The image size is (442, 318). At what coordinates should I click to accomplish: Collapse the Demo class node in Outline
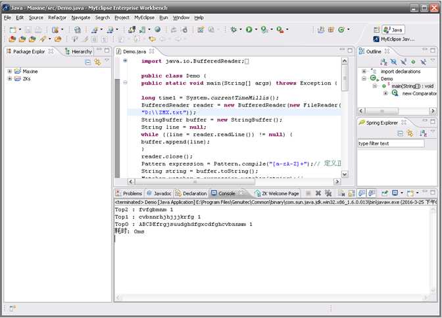click(364, 79)
